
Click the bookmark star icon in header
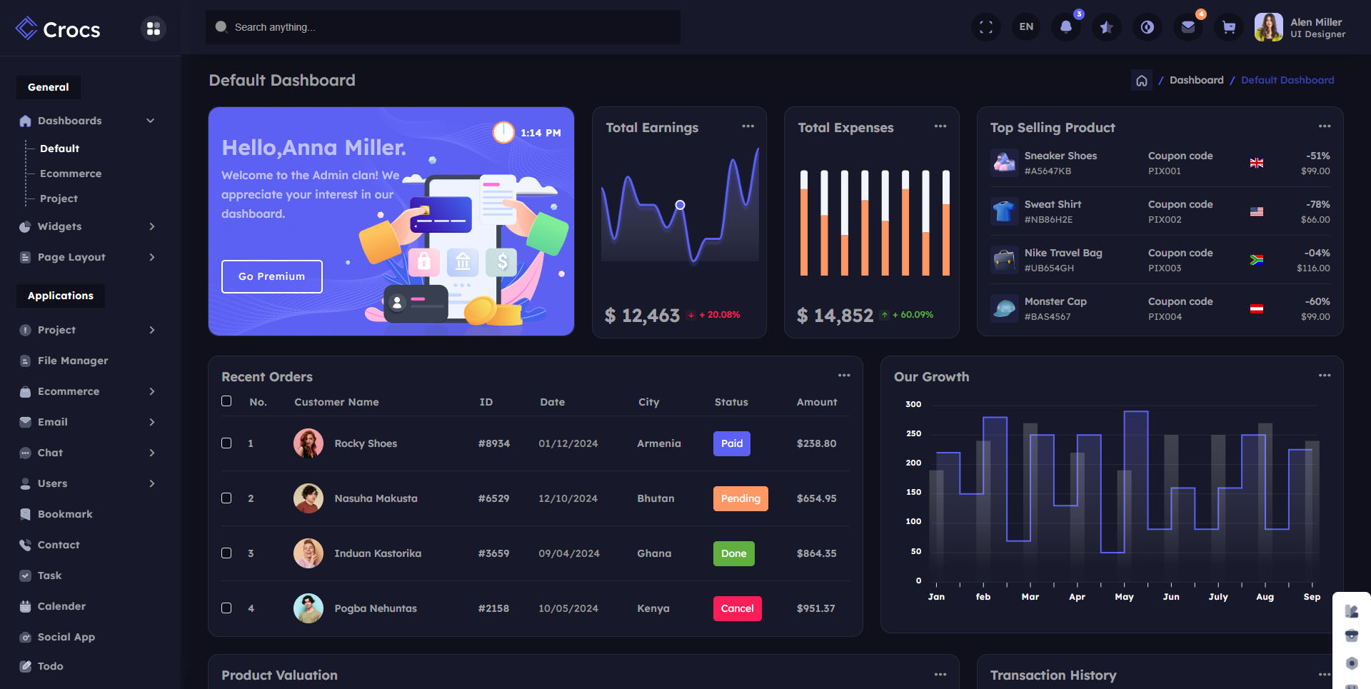click(x=1106, y=27)
